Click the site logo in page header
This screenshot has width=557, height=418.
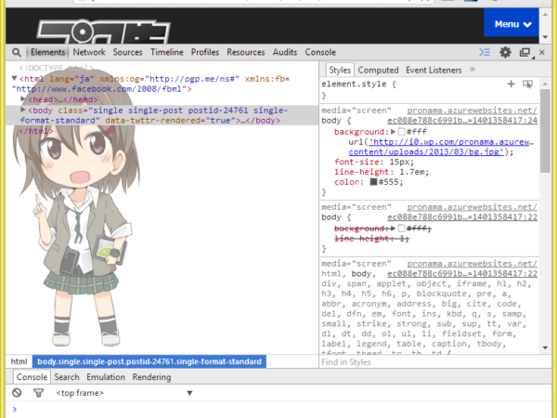pyautogui.click(x=103, y=32)
